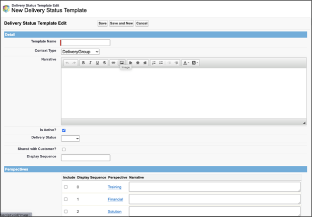This screenshot has width=312, height=217.
Task: Insert a numbered list
Action: pos(154,63)
